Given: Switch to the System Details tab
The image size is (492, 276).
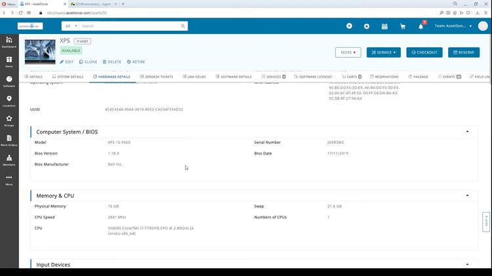Looking at the screenshot, I should [x=68, y=77].
